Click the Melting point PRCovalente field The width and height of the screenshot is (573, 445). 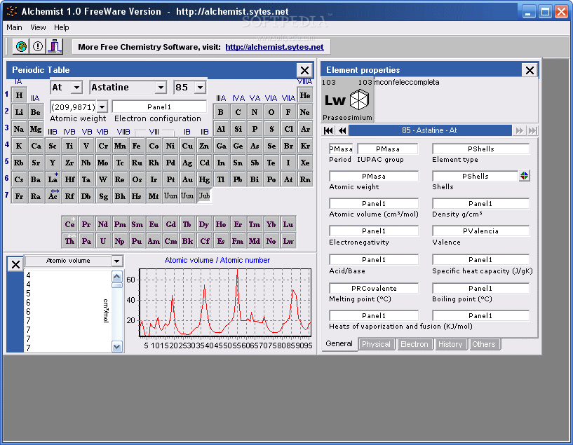(x=374, y=289)
